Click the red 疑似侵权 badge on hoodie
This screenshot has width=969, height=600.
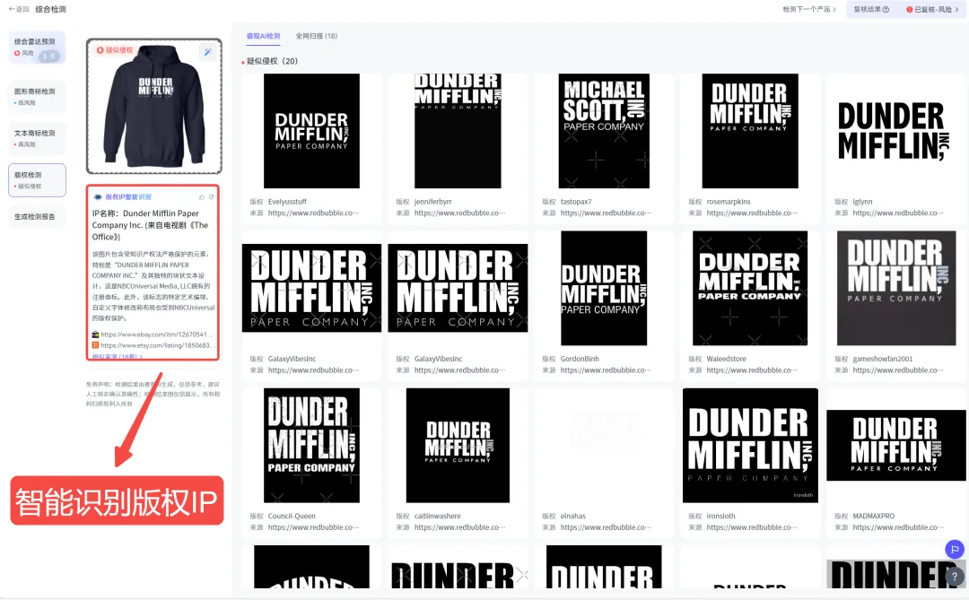point(115,50)
